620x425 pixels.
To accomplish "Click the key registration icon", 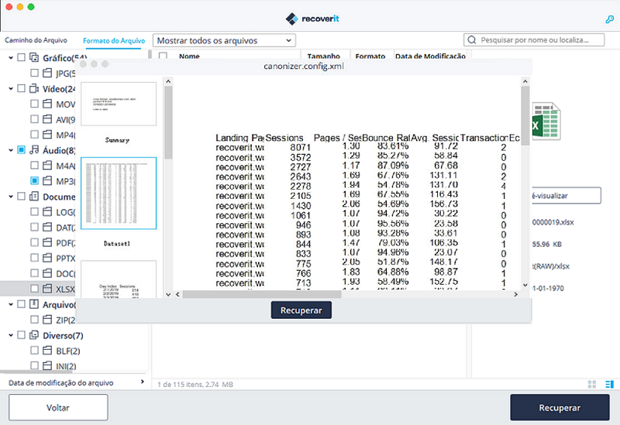I will click(x=609, y=19).
